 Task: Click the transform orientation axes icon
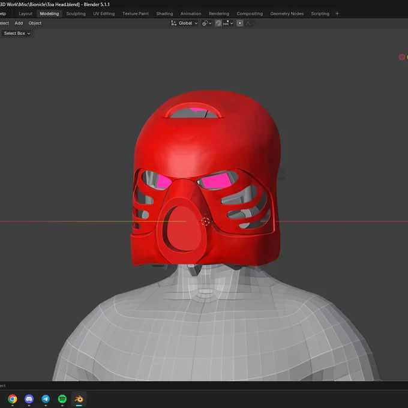pyautogui.click(x=173, y=23)
